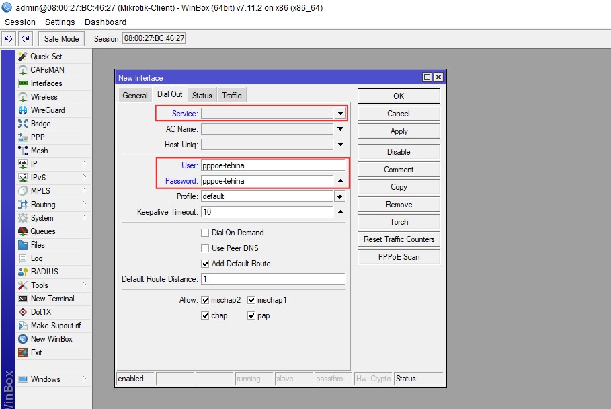Open the Profile dropdown list
Screen dimensions: 611x409
pyautogui.click(x=340, y=196)
